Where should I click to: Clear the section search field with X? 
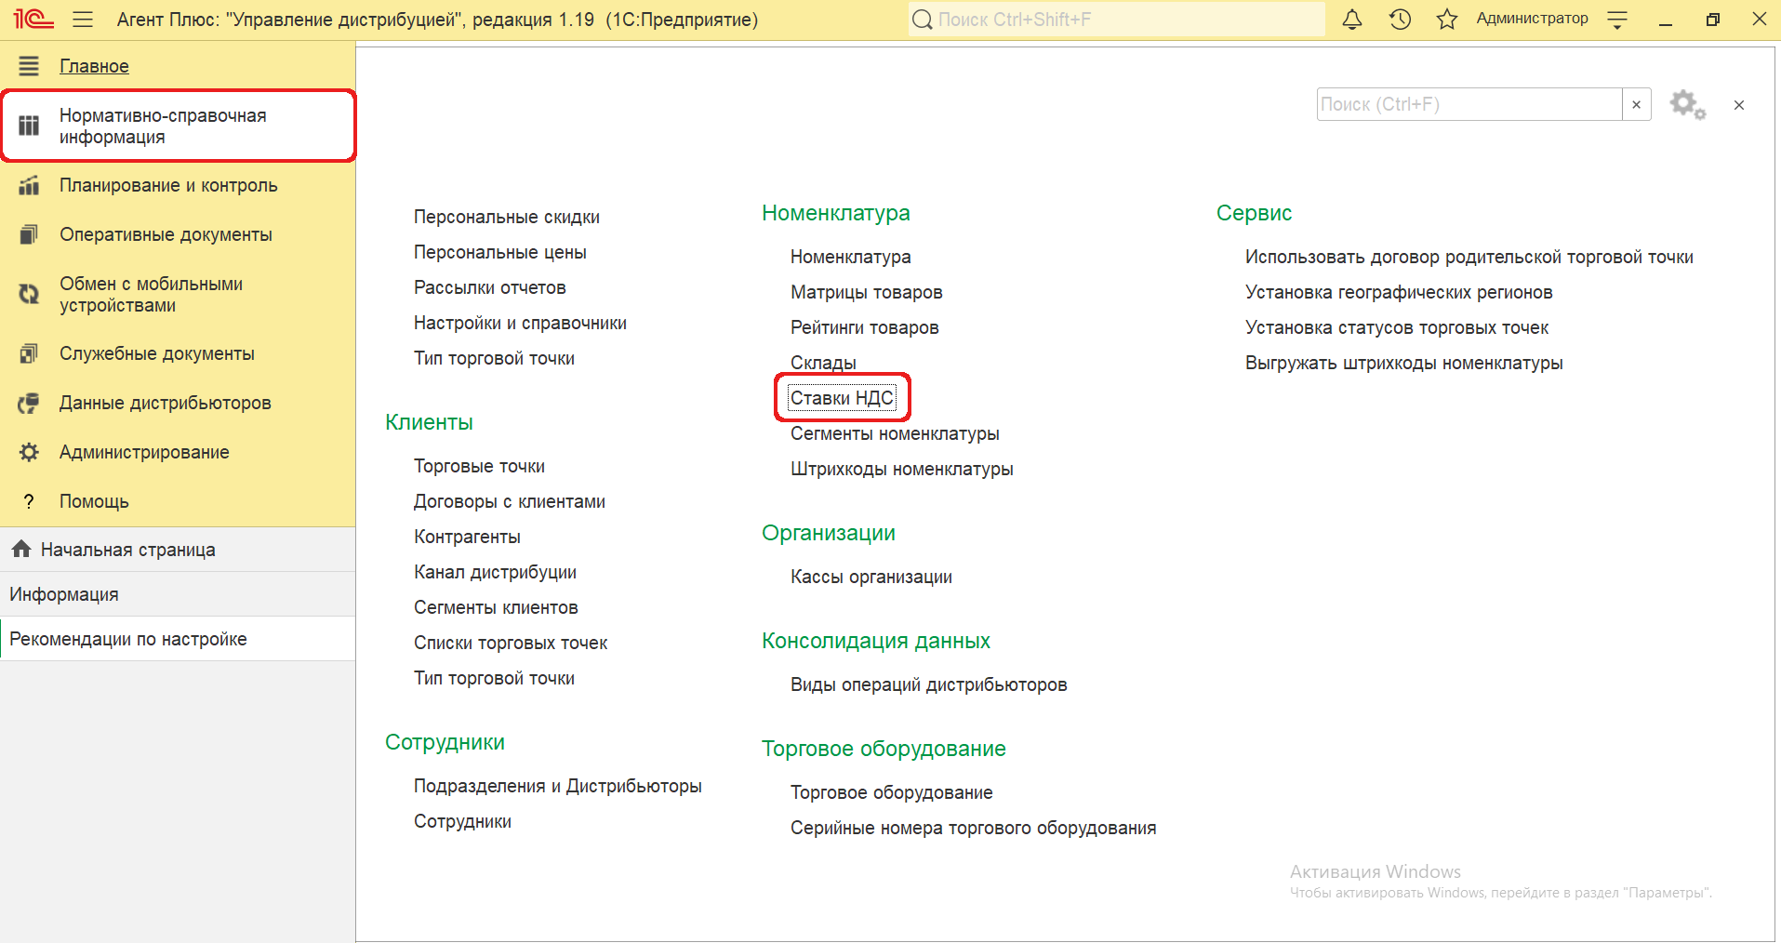[x=1636, y=104]
